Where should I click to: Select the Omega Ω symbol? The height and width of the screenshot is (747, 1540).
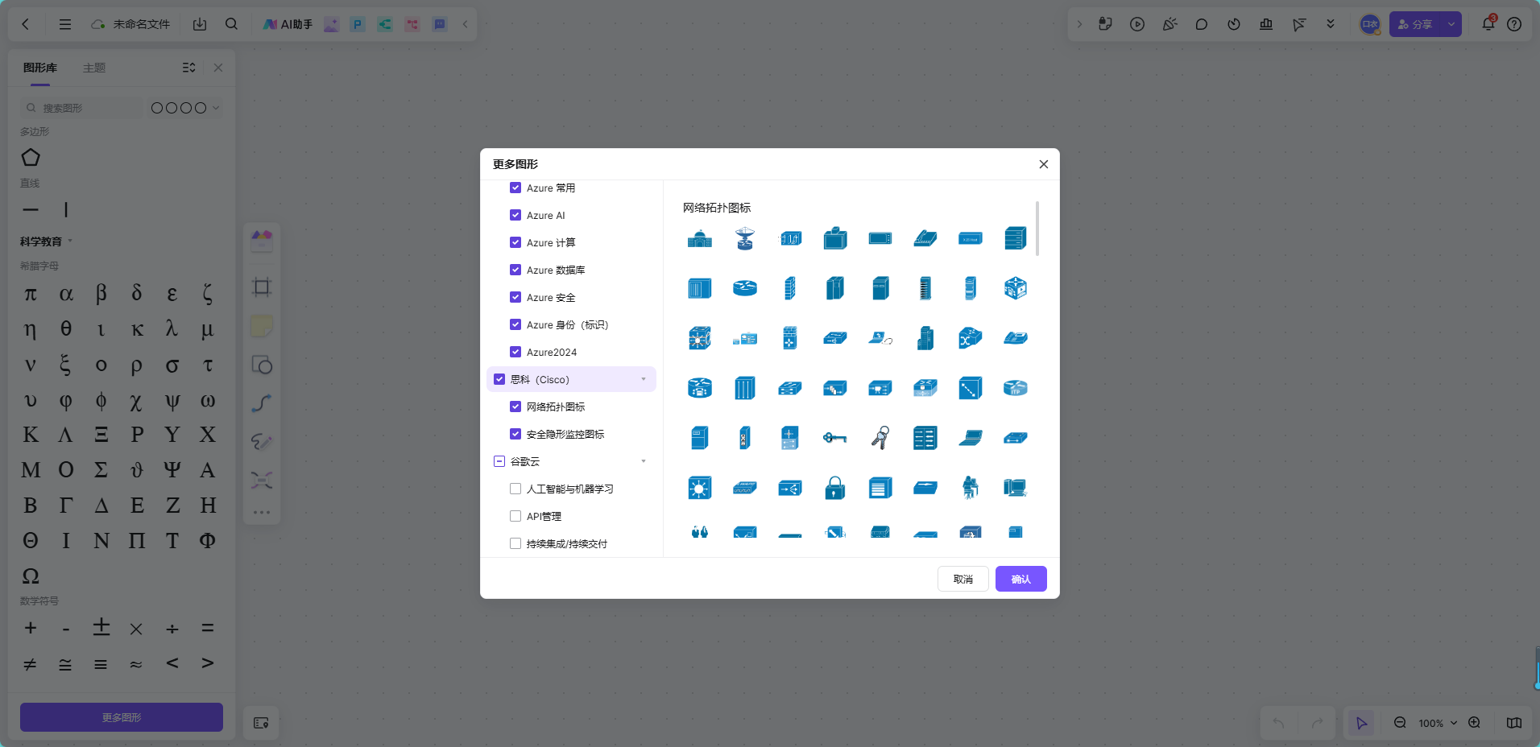pyautogui.click(x=31, y=576)
